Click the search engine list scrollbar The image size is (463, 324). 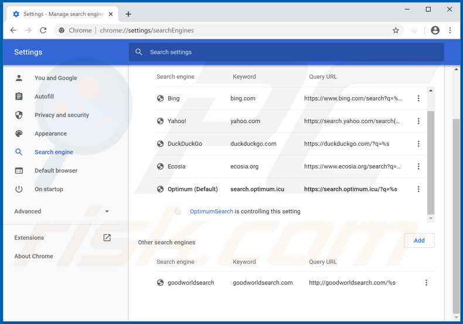[x=431, y=158]
